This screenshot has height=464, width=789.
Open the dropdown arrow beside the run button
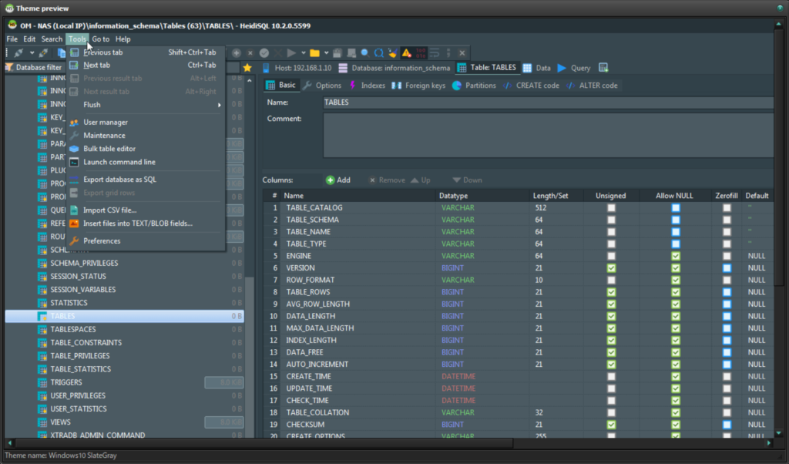[x=303, y=53]
